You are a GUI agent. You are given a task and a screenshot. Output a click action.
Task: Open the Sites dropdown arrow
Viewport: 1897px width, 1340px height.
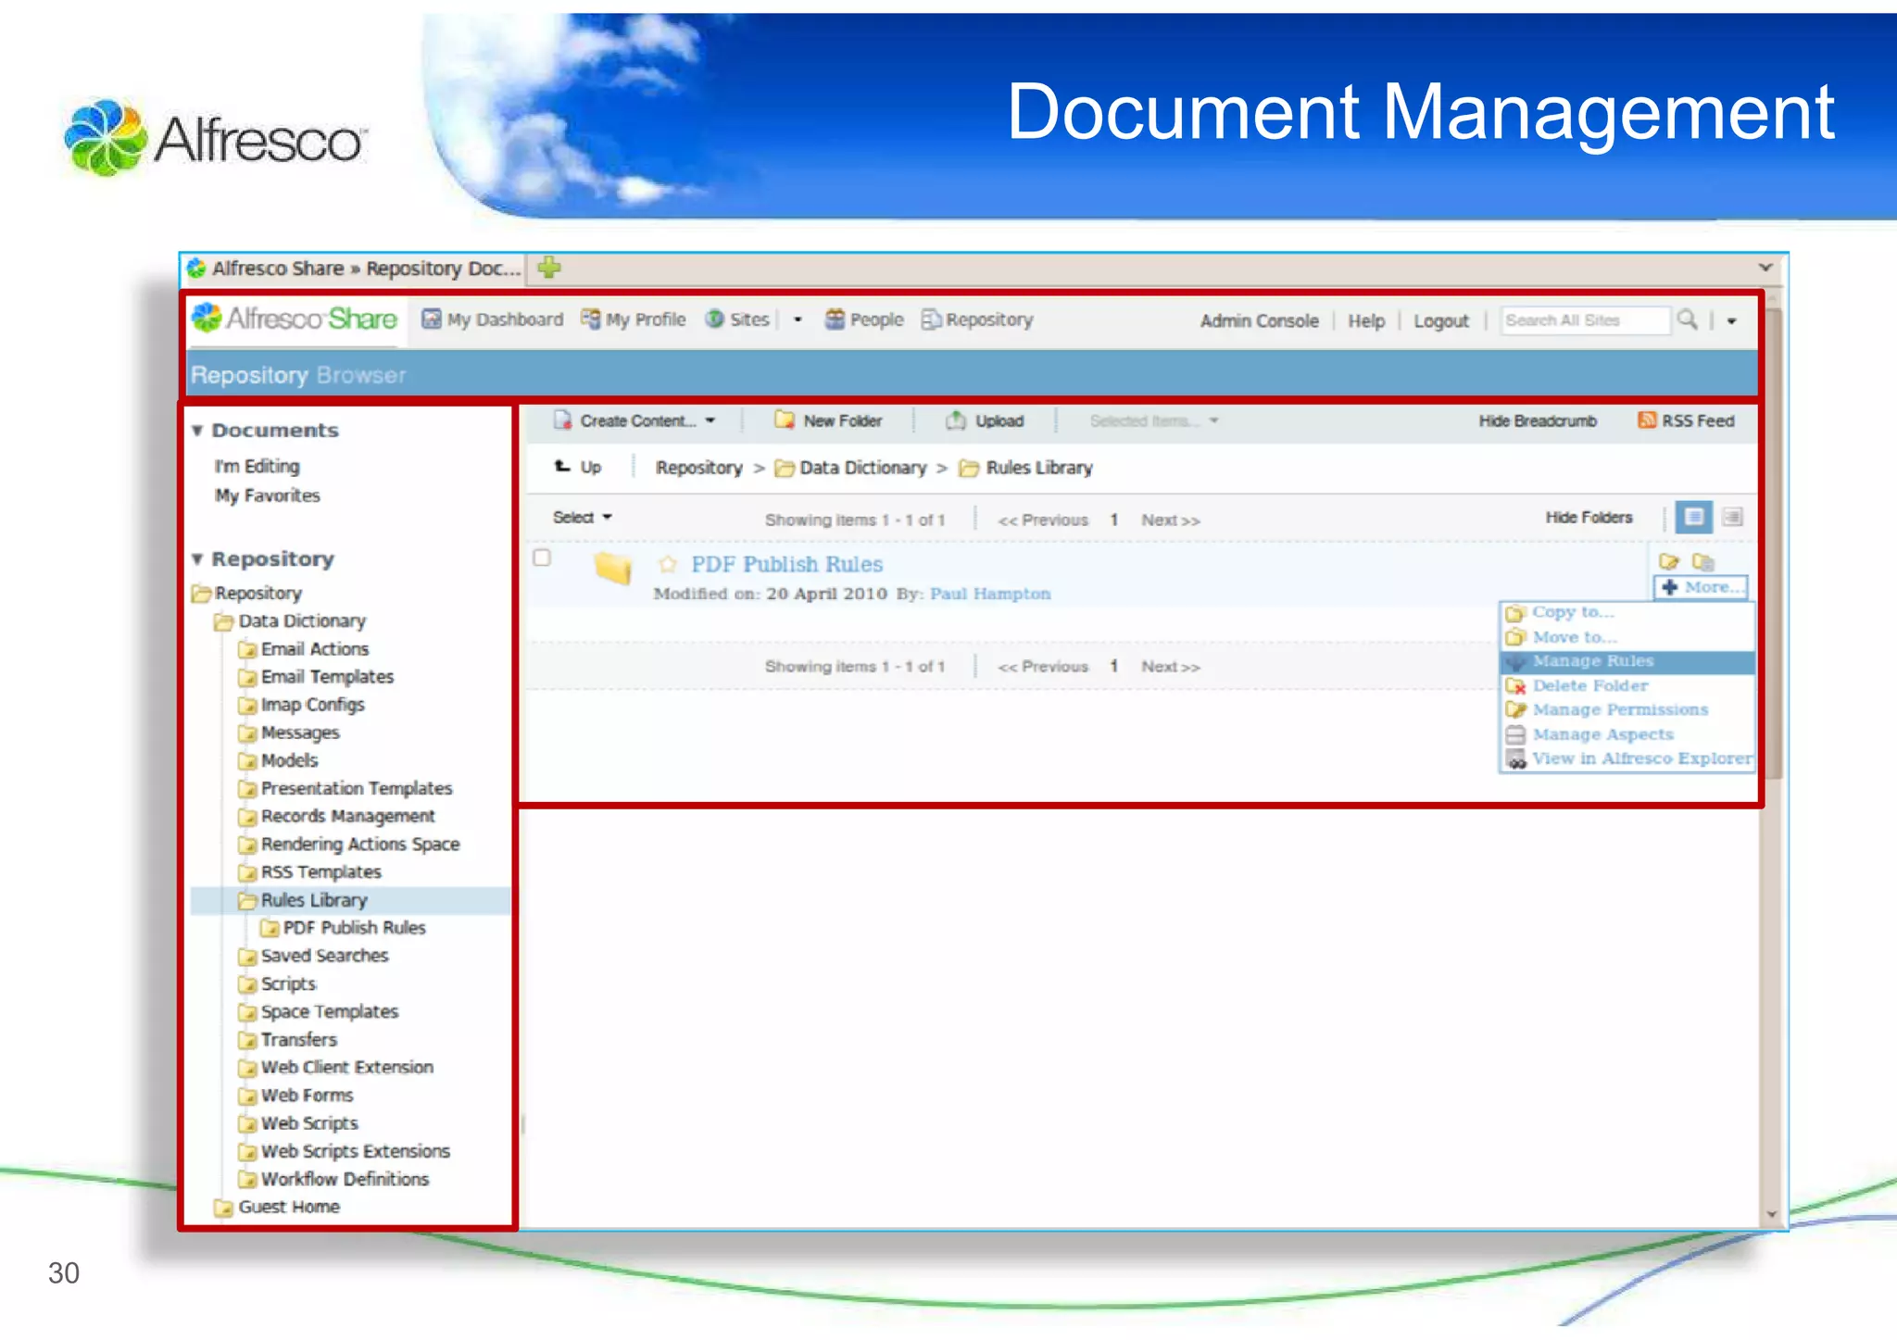point(798,320)
